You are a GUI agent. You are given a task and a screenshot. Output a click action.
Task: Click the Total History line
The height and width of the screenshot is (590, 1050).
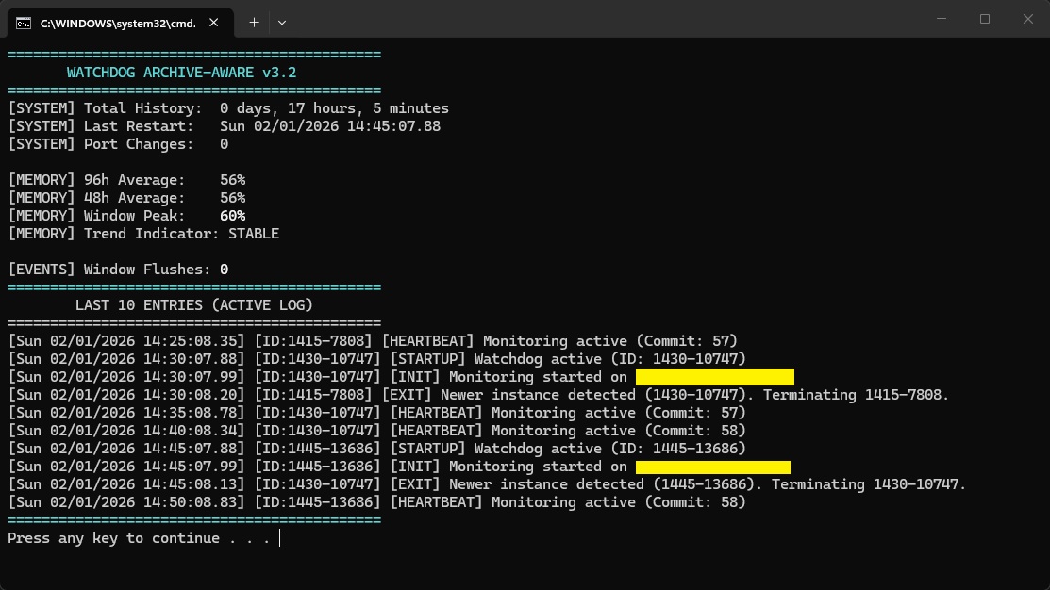(228, 108)
